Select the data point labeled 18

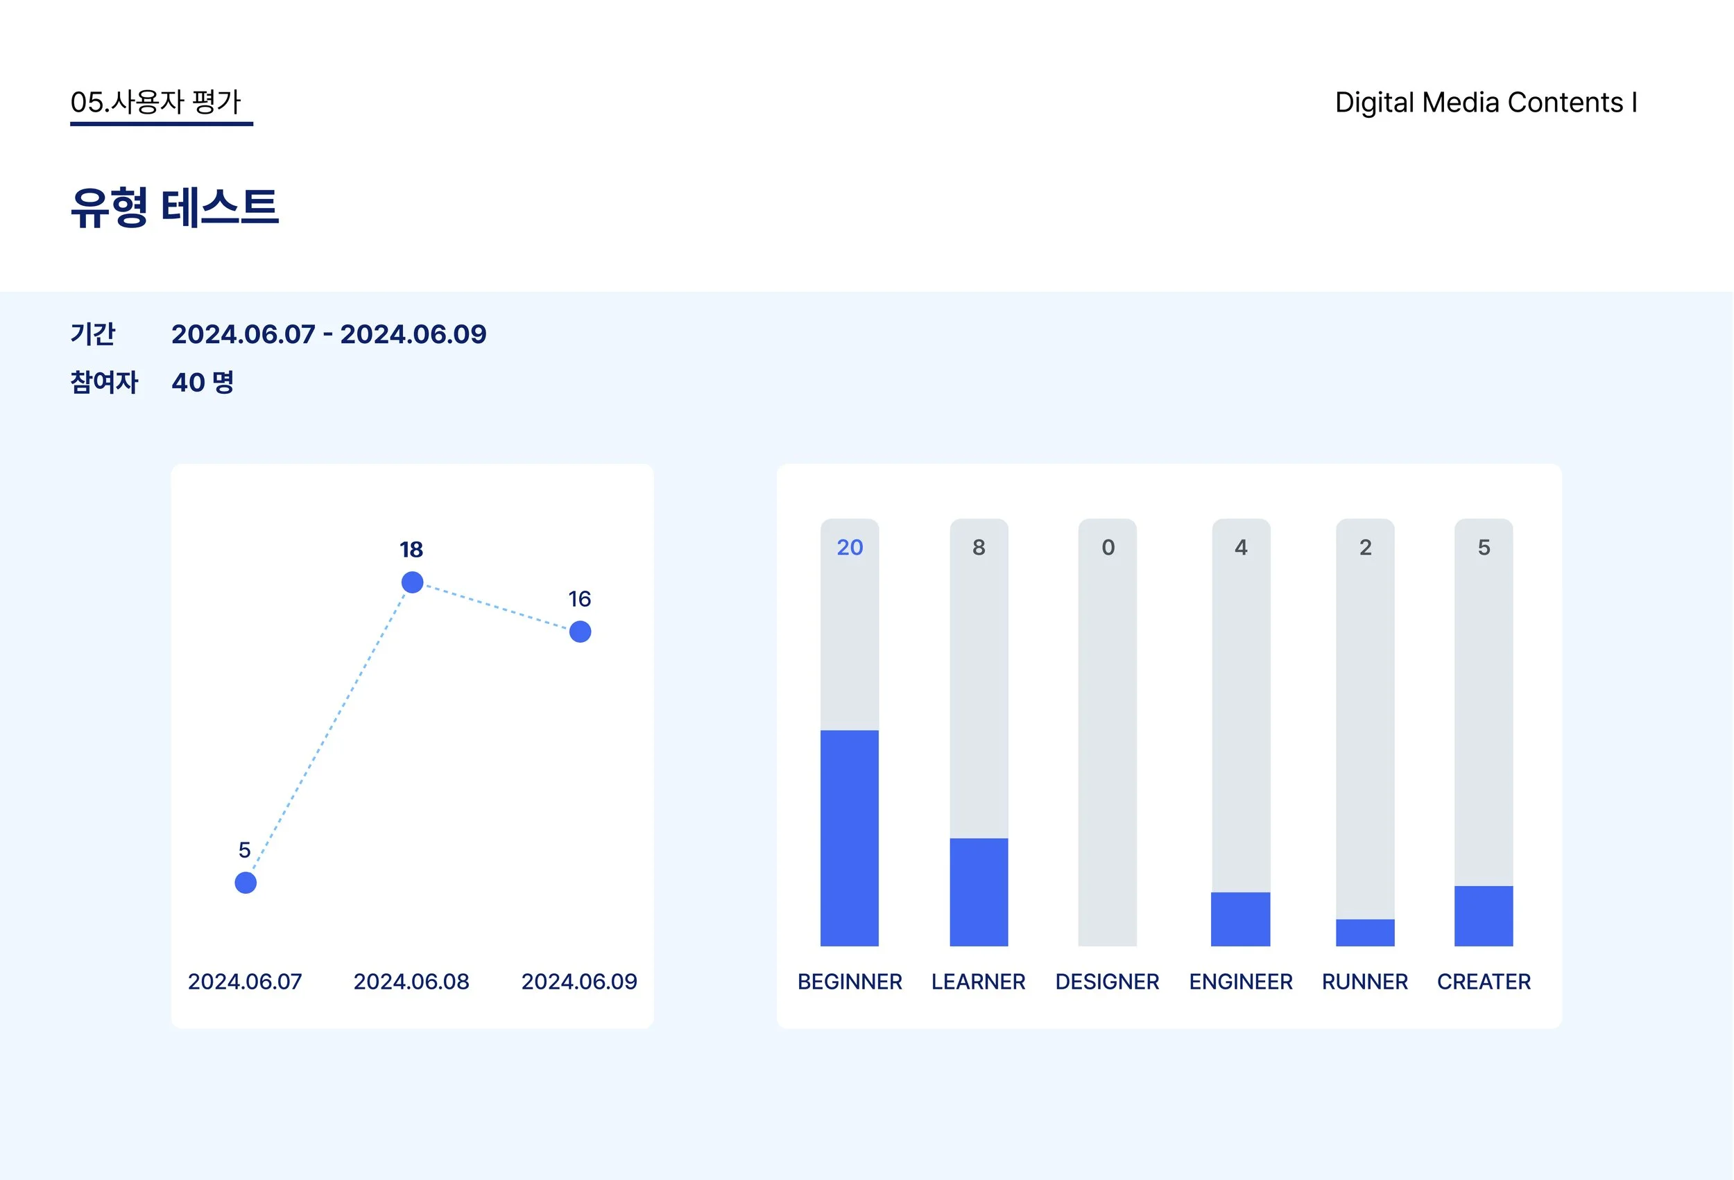[x=413, y=582]
